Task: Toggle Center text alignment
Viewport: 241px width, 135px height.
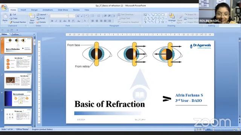Action: point(97,21)
